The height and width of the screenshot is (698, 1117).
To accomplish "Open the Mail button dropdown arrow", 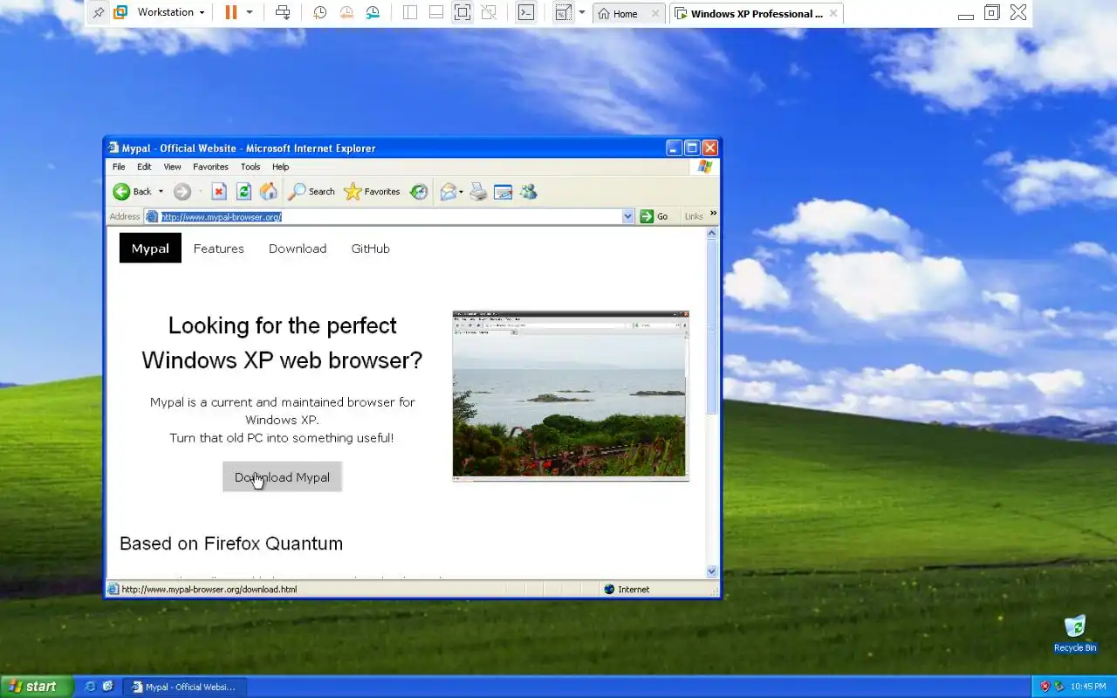I will [461, 192].
